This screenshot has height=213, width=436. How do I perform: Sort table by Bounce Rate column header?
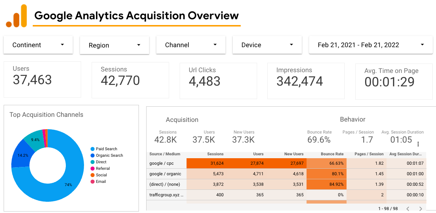point(332,154)
